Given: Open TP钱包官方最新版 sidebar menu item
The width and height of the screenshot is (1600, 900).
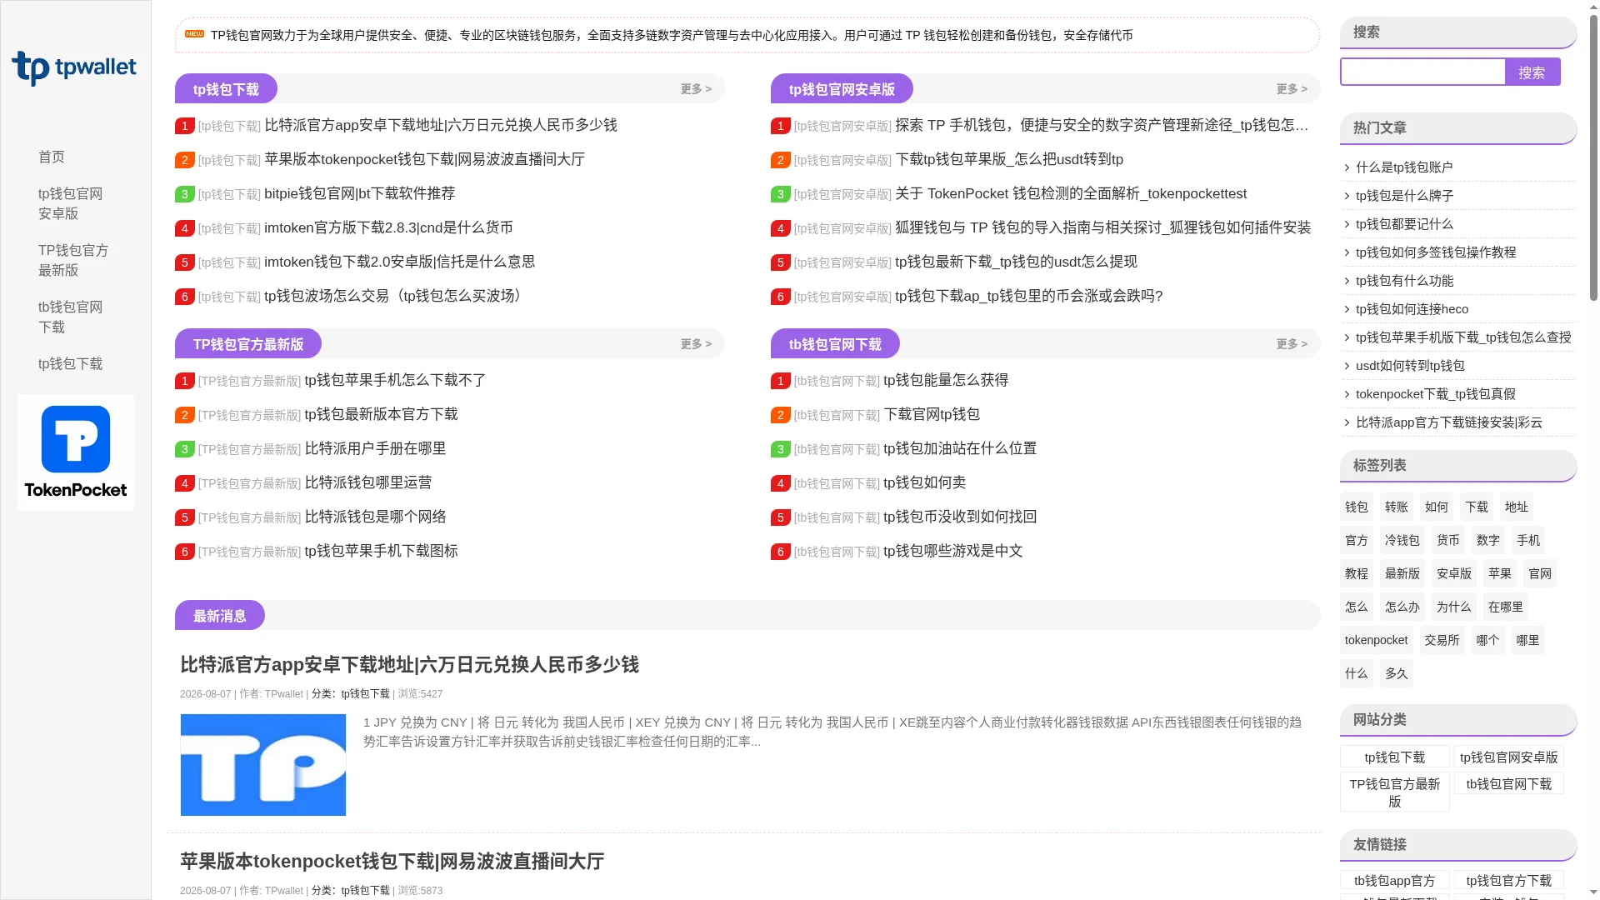Looking at the screenshot, I should click(x=73, y=260).
